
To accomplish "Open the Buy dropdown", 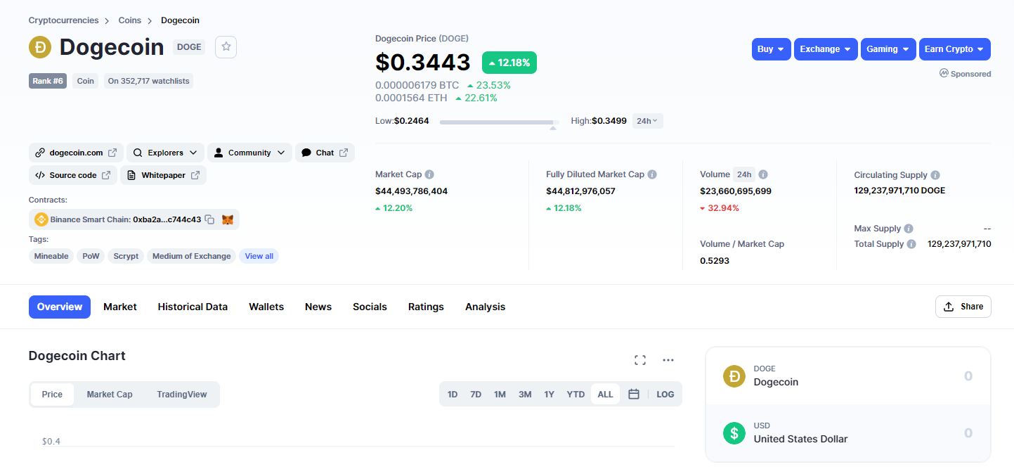I will pos(771,49).
